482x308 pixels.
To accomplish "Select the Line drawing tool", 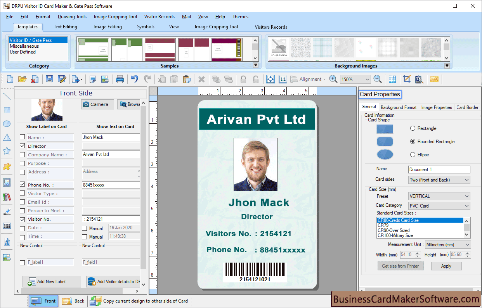I will pos(7,96).
